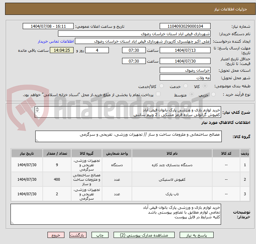Click the need number field 1104093029000104
The image size is (256, 244).
pyautogui.click(x=185, y=26)
